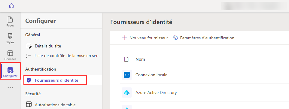Open the Styles workspace
The height and width of the screenshot is (109, 289).
coord(10,38)
